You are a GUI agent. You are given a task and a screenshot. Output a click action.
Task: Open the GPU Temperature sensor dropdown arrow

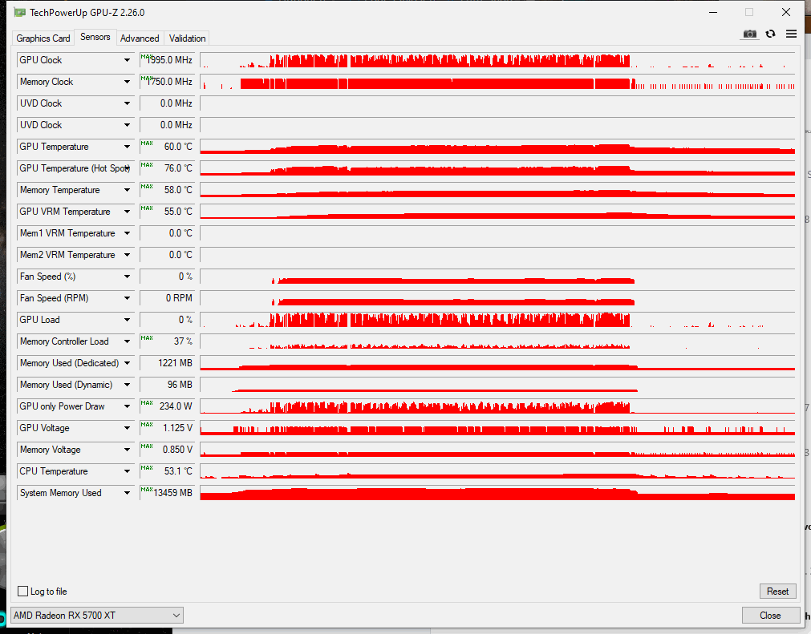pos(127,147)
